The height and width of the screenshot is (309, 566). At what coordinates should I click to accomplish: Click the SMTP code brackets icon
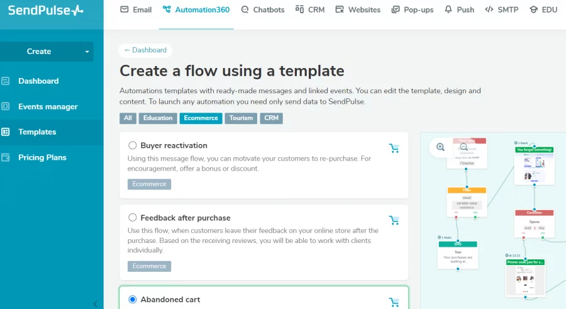(489, 9)
